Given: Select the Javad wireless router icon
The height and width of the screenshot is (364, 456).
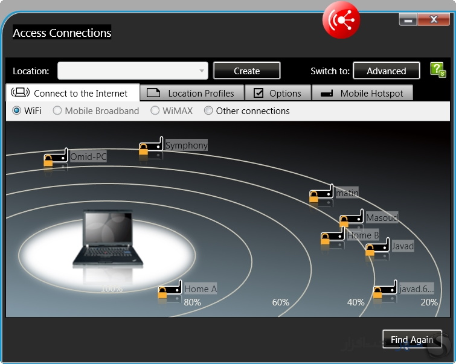Looking at the screenshot, I should pos(377,246).
